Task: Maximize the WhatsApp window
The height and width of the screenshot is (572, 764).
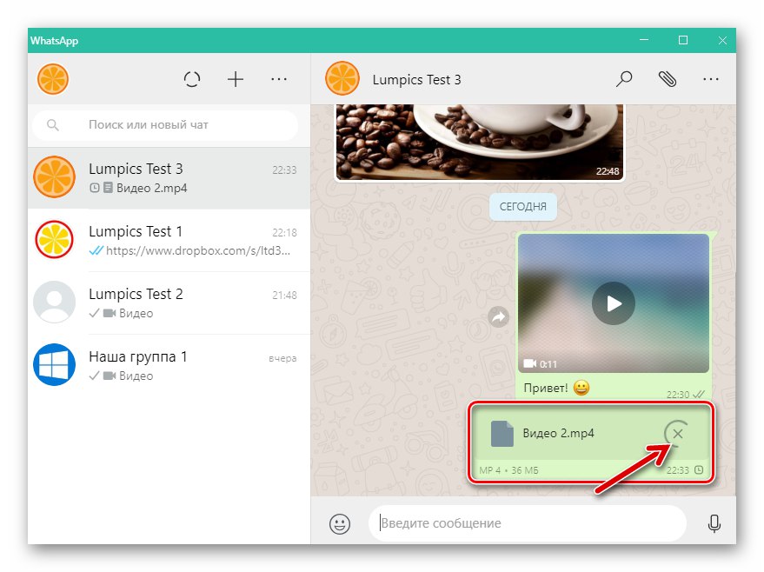Action: [683, 40]
